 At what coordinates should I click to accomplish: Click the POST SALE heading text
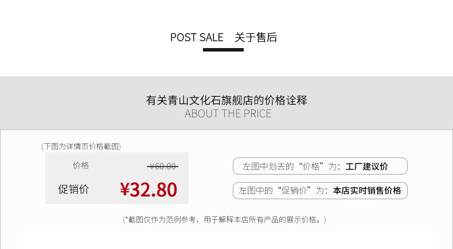[197, 38]
